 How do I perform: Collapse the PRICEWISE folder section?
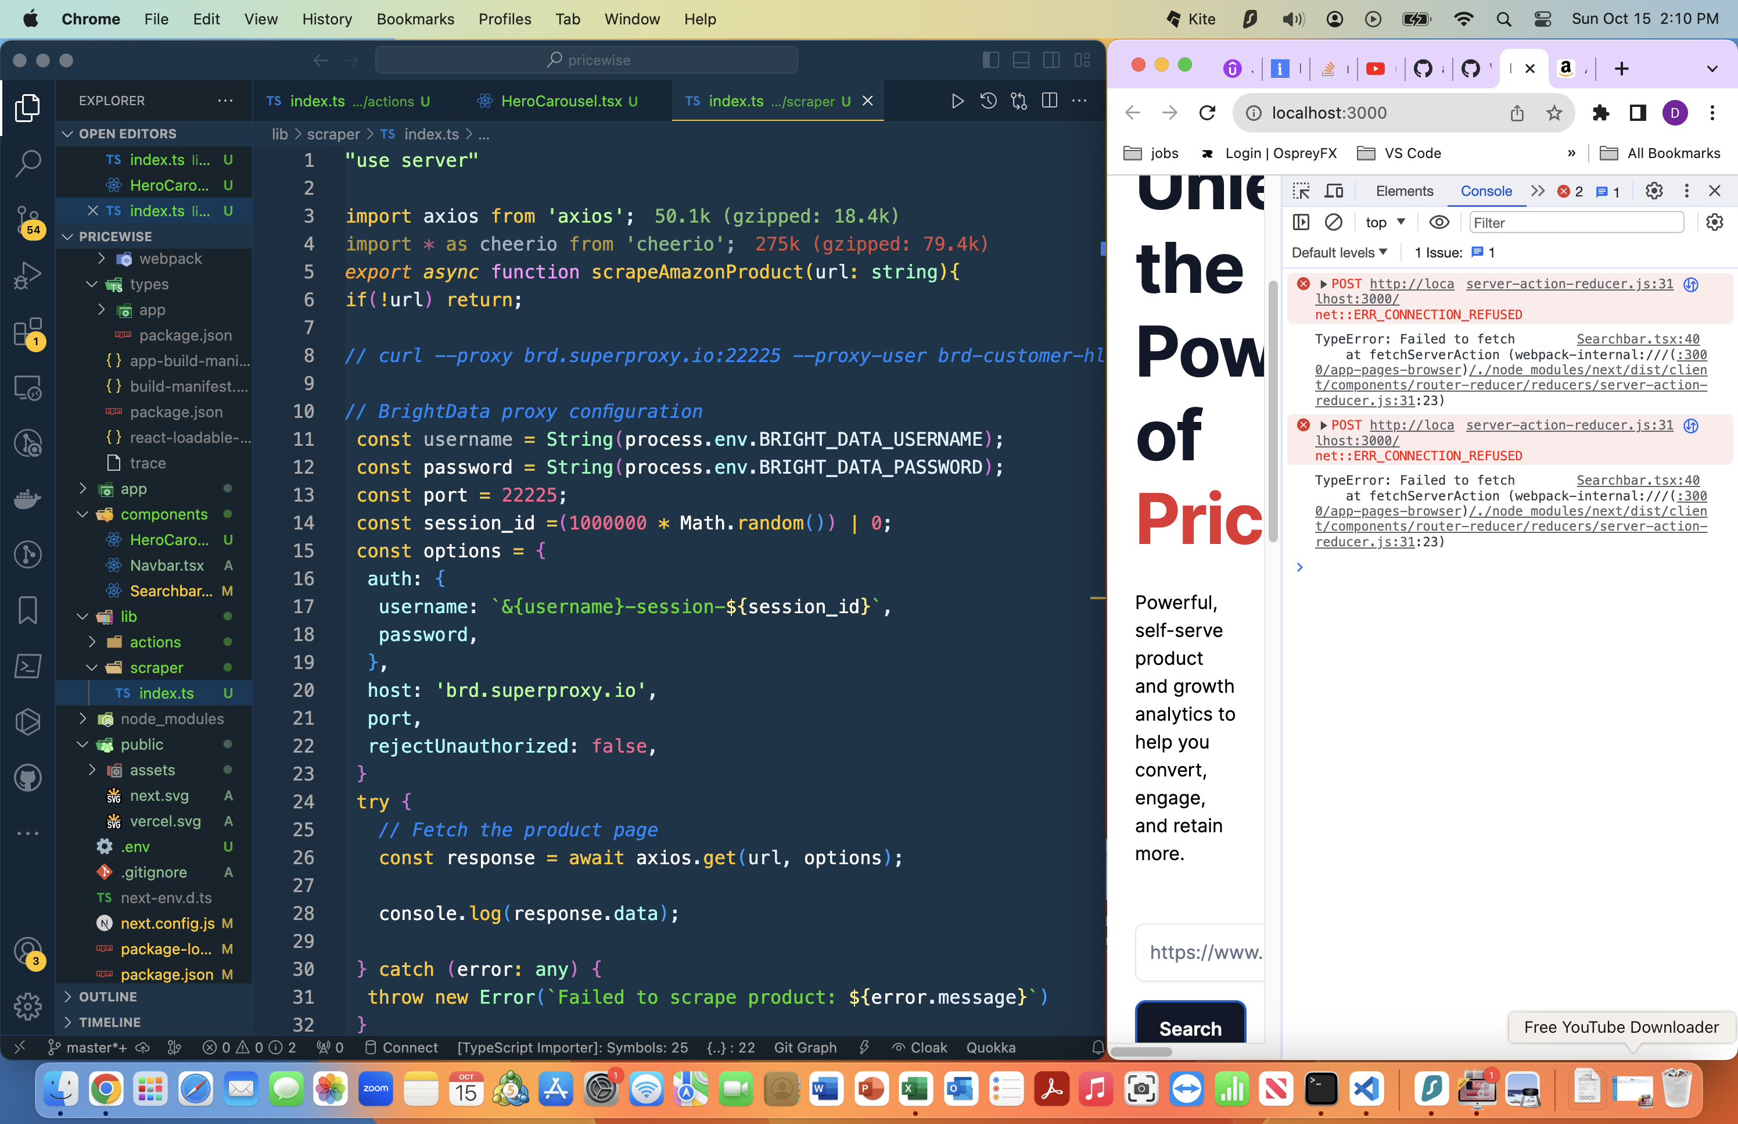tap(155, 237)
